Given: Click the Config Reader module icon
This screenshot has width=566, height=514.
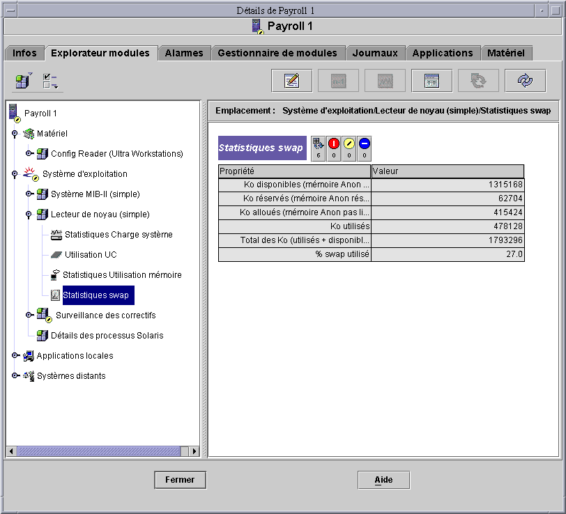Looking at the screenshot, I should (x=43, y=154).
